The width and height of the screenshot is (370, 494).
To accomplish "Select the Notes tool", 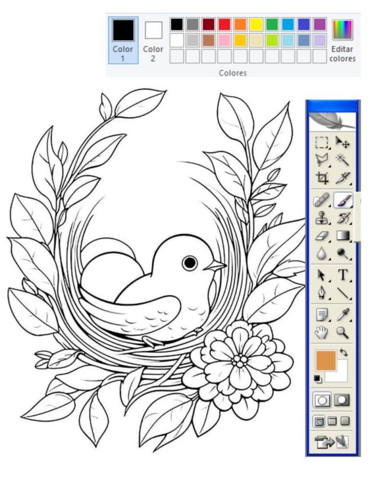I will (x=322, y=315).
